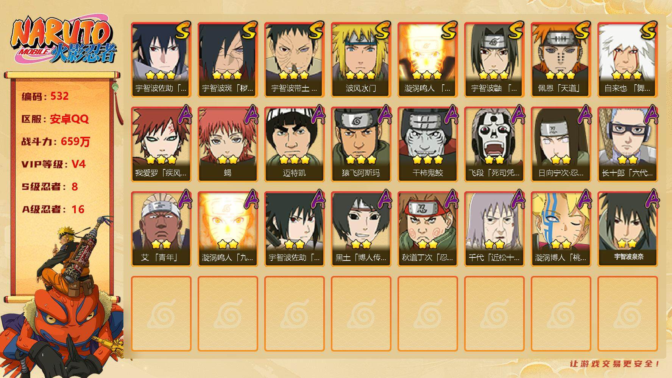Click the star rating on 蝎 card
Screen dimensions: 672x378
click(x=228, y=160)
